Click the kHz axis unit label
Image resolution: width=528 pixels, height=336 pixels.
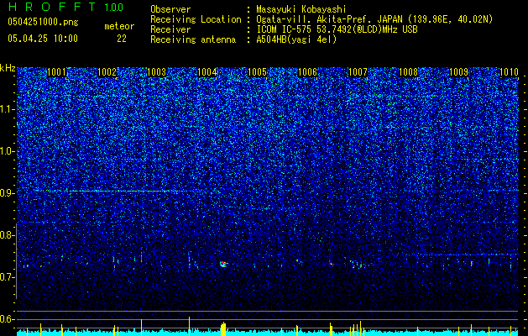point(8,68)
